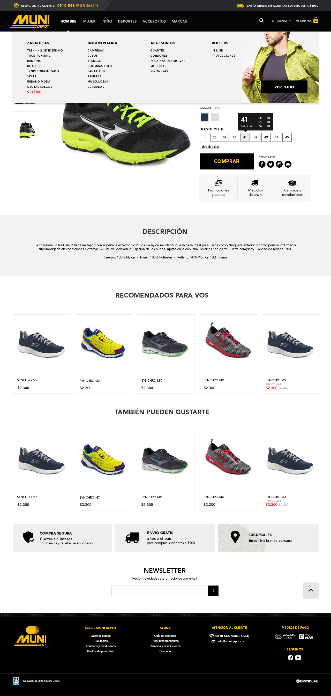
Task: Open the Tabla de talles link
Action: click(x=209, y=147)
